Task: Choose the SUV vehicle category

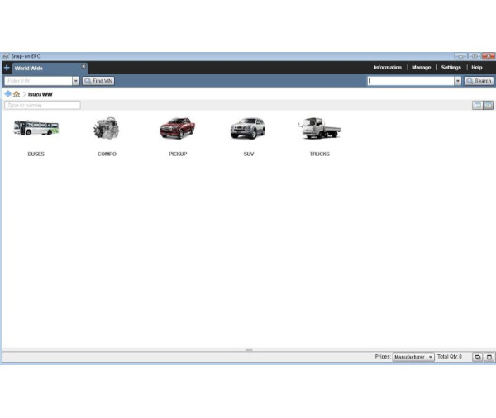Action: tap(248, 129)
